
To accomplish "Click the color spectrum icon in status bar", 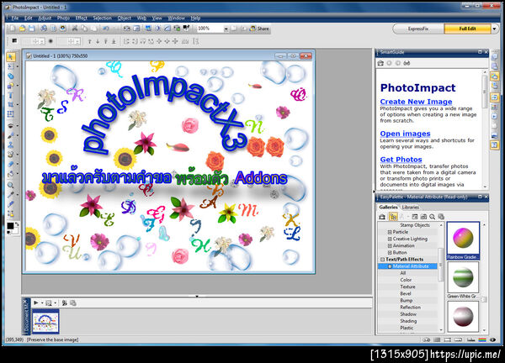I will point(482,339).
